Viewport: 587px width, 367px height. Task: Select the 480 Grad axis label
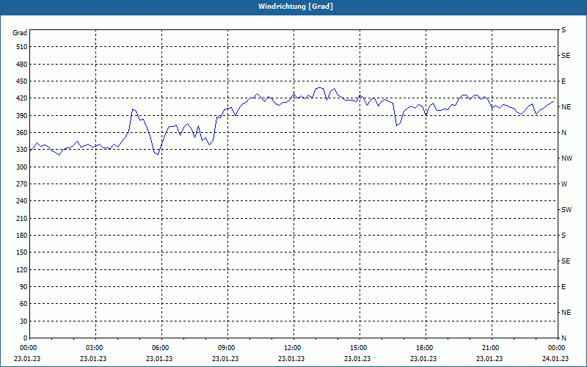click(22, 64)
